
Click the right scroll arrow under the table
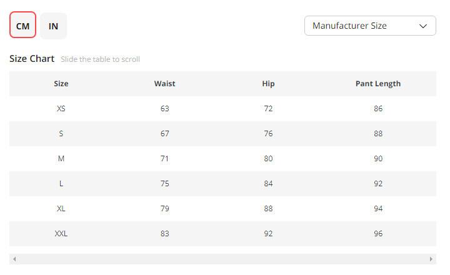coord(431,259)
